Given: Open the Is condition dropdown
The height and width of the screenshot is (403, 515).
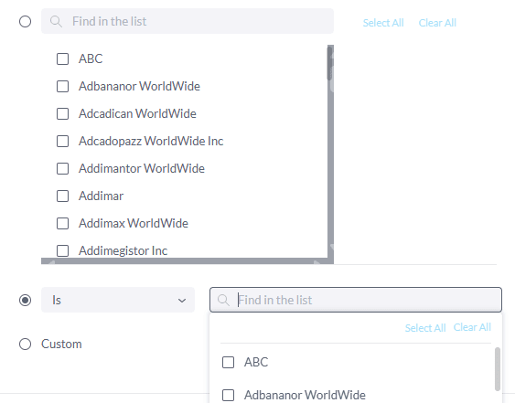Looking at the screenshot, I should pyautogui.click(x=118, y=300).
